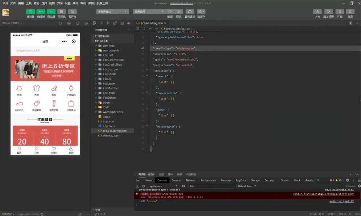Toggle the Debugger (调试器) panel
The image size is (361, 216).
click(x=51, y=12)
